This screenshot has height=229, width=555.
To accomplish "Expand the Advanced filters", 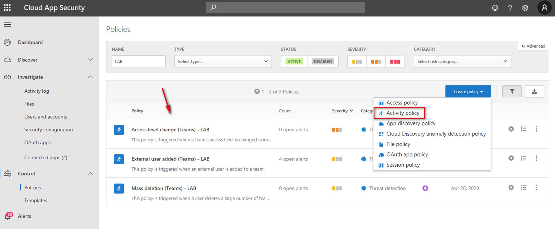I will pos(533,46).
